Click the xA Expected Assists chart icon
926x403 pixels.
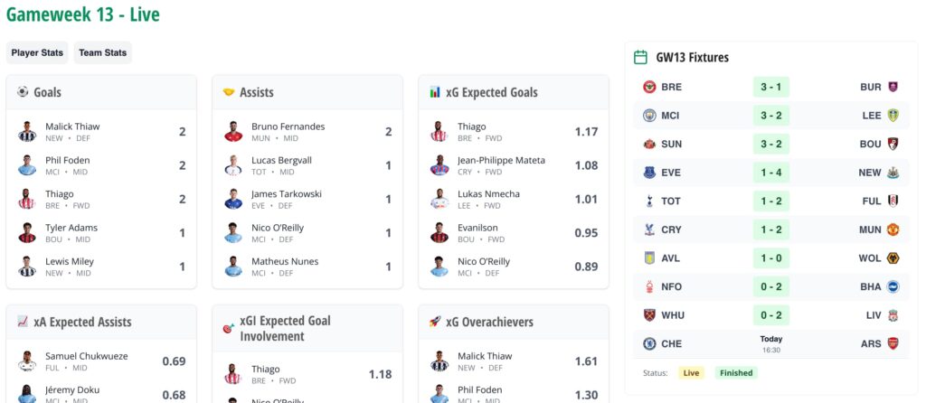point(23,322)
